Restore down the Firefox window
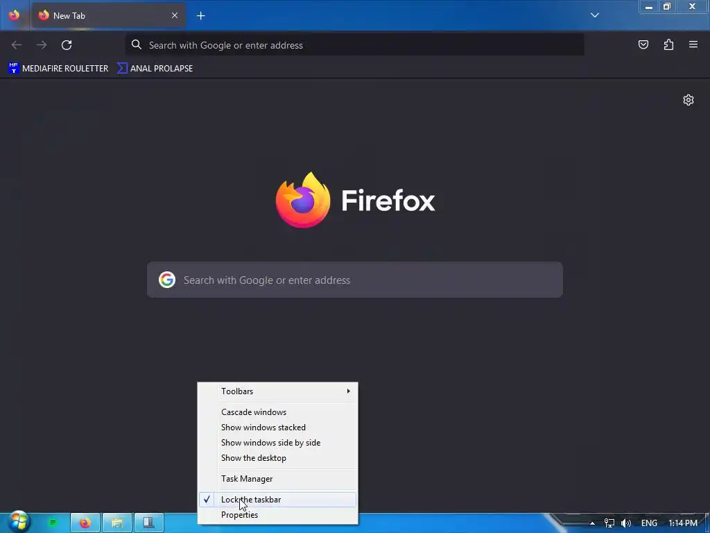 tap(666, 7)
